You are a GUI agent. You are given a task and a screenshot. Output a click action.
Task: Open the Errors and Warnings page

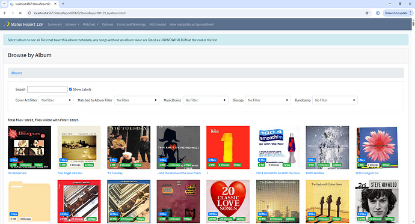[x=131, y=24]
